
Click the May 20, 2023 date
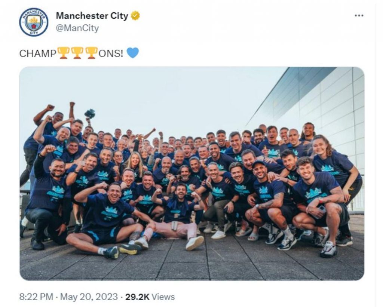point(89,297)
